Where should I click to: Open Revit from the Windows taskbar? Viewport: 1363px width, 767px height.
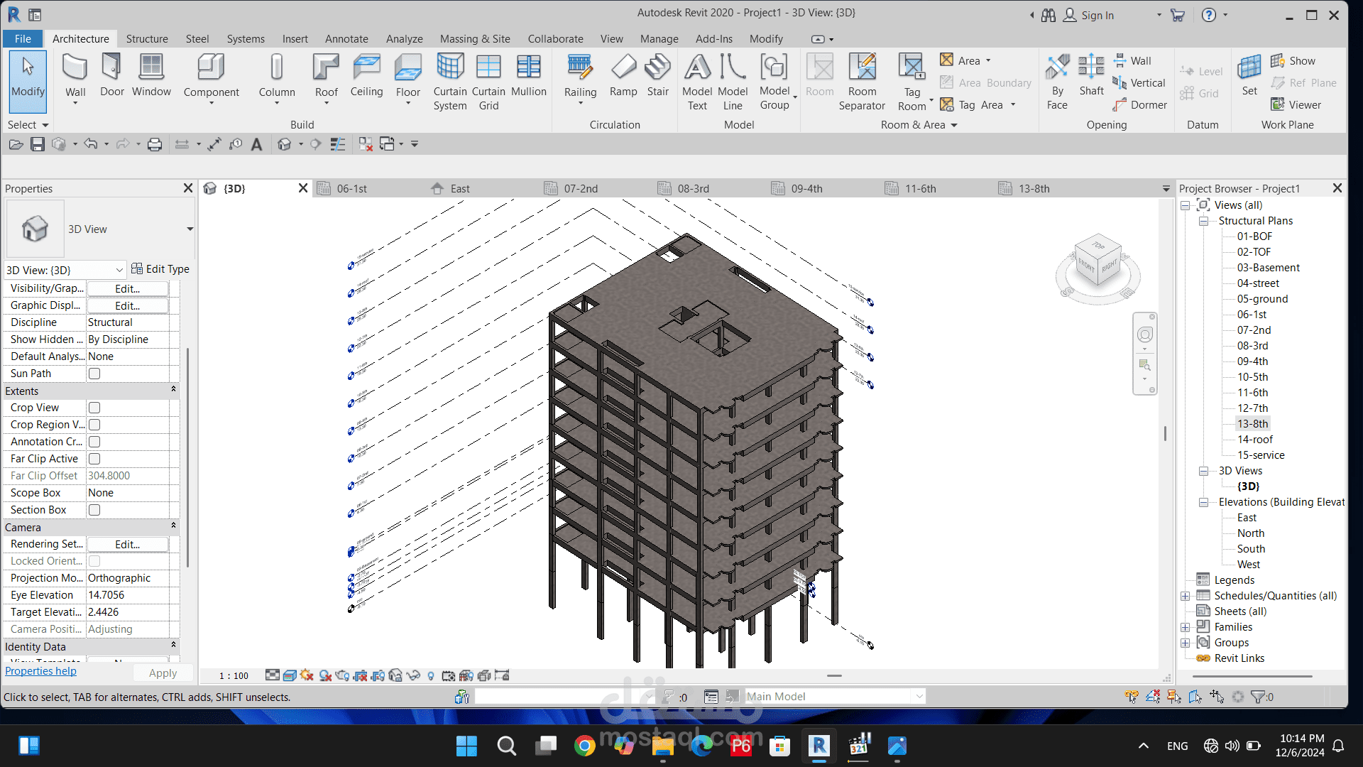[x=819, y=746]
